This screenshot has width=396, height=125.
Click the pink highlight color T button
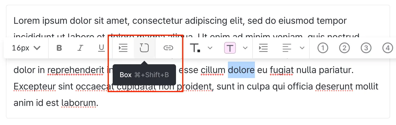click(230, 48)
